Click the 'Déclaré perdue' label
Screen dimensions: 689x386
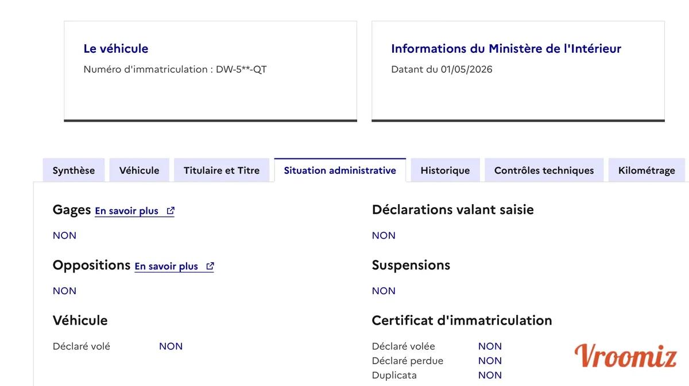click(x=408, y=361)
